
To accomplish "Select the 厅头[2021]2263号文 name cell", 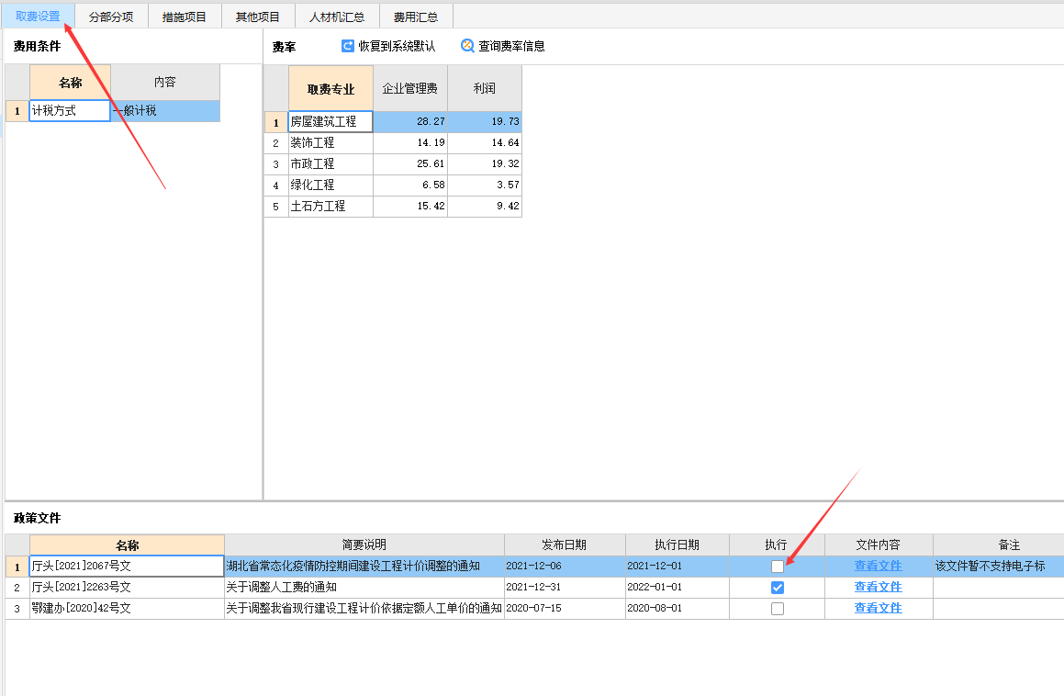I will pyautogui.click(x=127, y=587).
